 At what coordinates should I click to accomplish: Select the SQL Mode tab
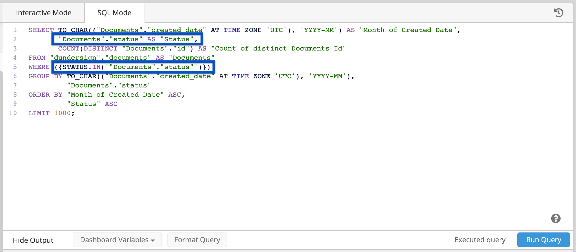114,13
